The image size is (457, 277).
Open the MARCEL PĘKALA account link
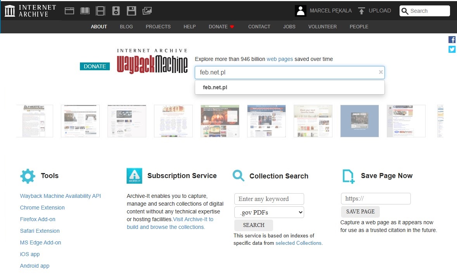tap(331, 11)
